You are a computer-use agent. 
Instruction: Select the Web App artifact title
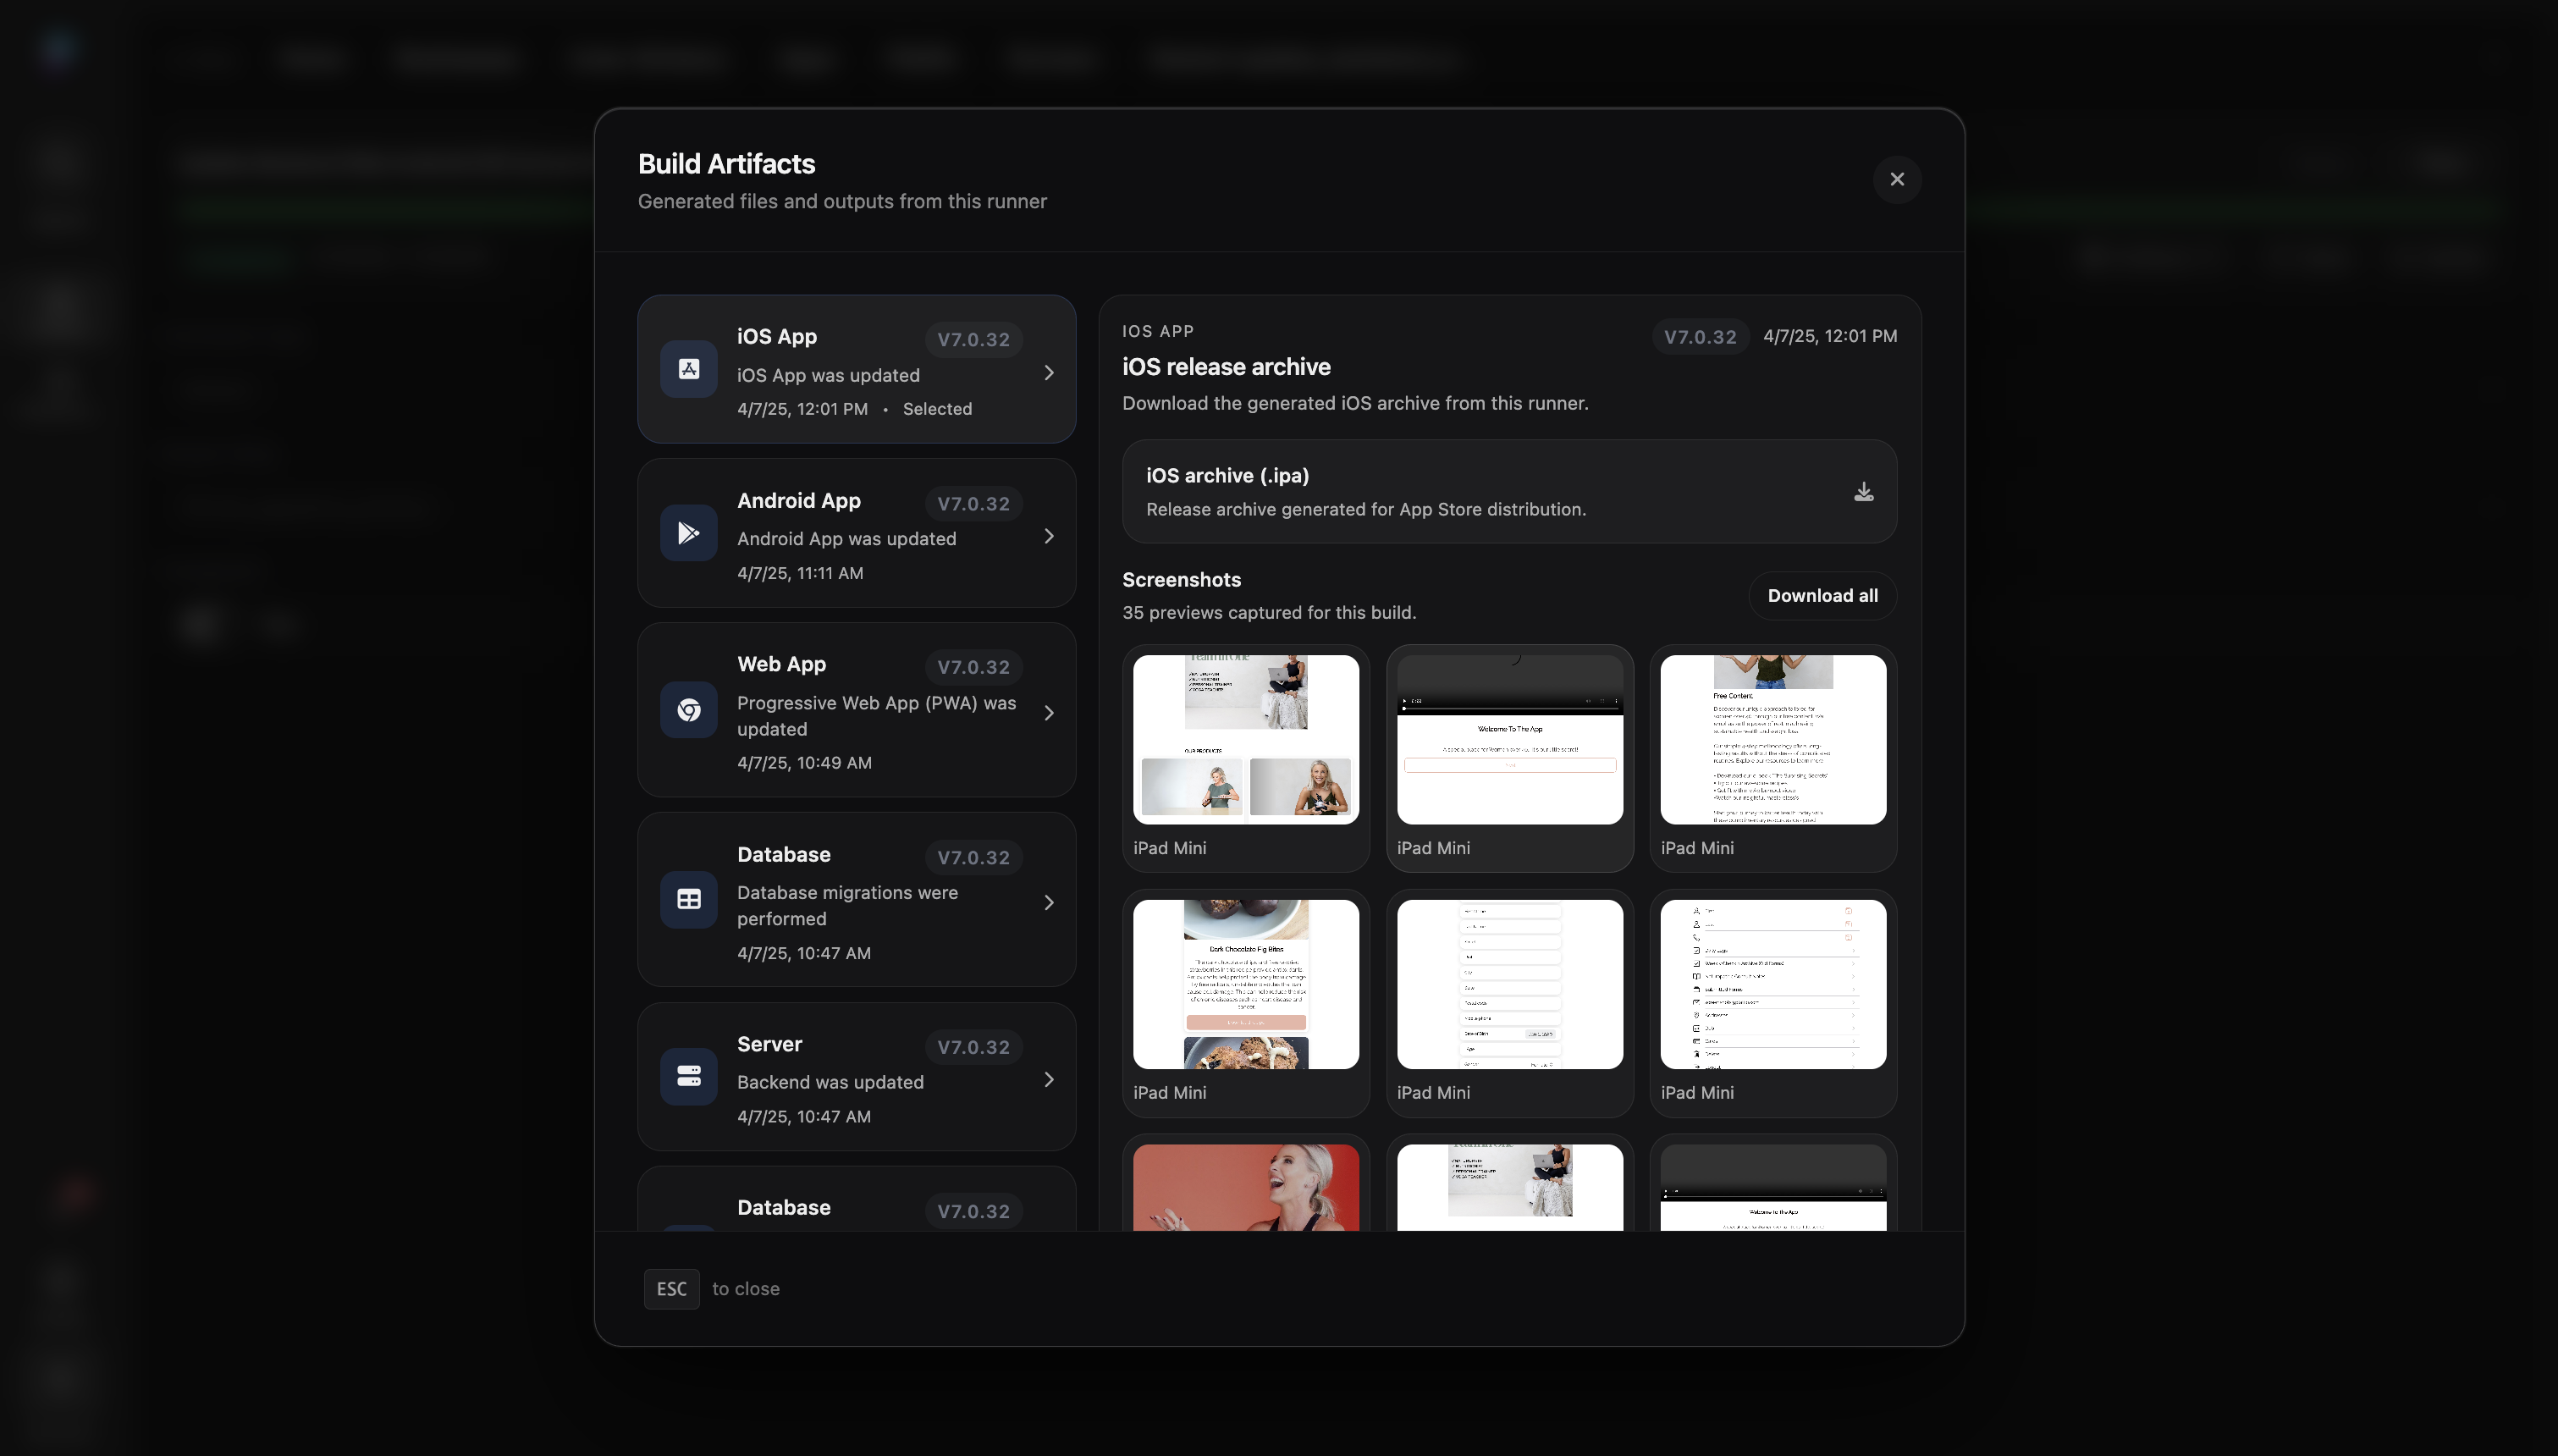tap(781, 665)
